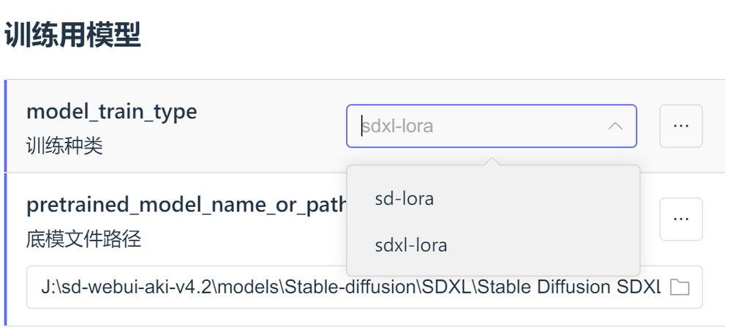
Task: Click empty padding above sd-lora in the dropdown popup
Action: pyautogui.click(x=493, y=174)
